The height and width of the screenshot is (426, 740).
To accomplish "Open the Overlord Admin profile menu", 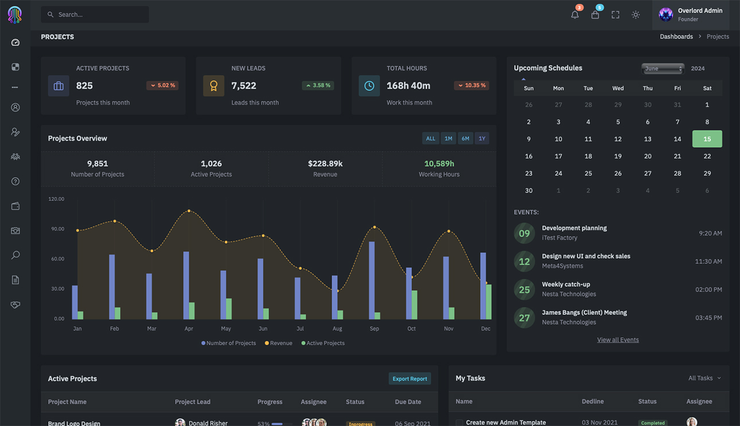I will point(691,15).
